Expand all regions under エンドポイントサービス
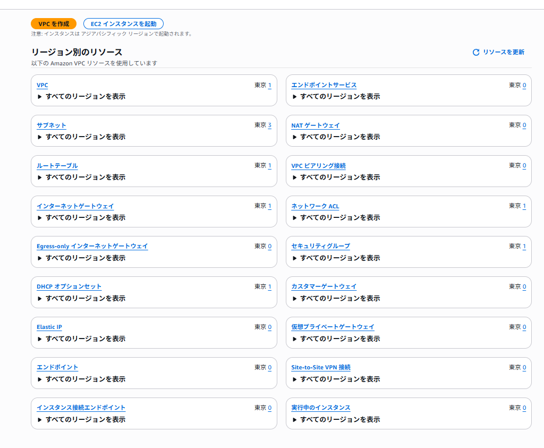 click(336, 97)
